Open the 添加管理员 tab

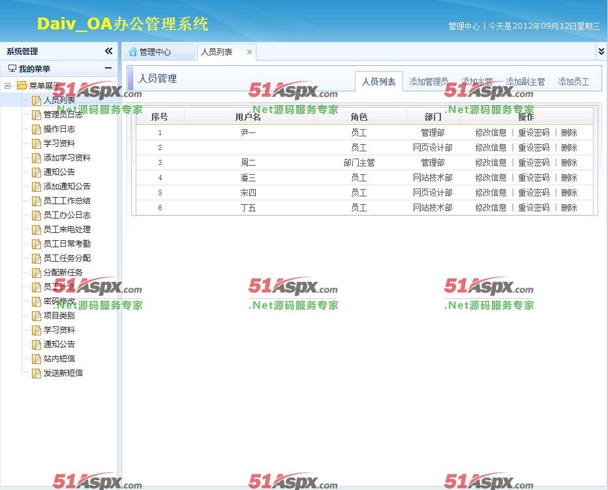(x=429, y=82)
